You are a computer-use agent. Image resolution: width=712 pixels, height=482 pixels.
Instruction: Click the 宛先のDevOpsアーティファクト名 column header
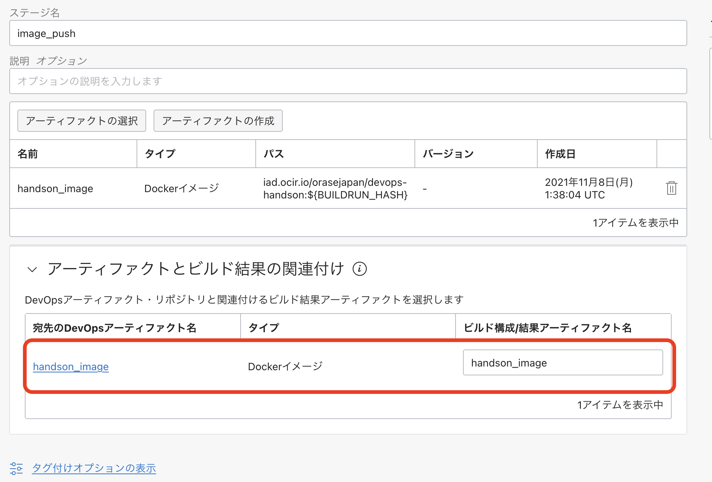point(114,328)
